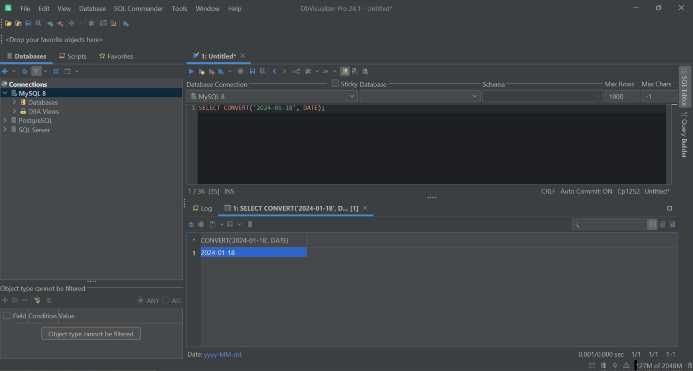Click the Execute Buffer icon with red dot
This screenshot has height=371, width=693.
coord(211,71)
